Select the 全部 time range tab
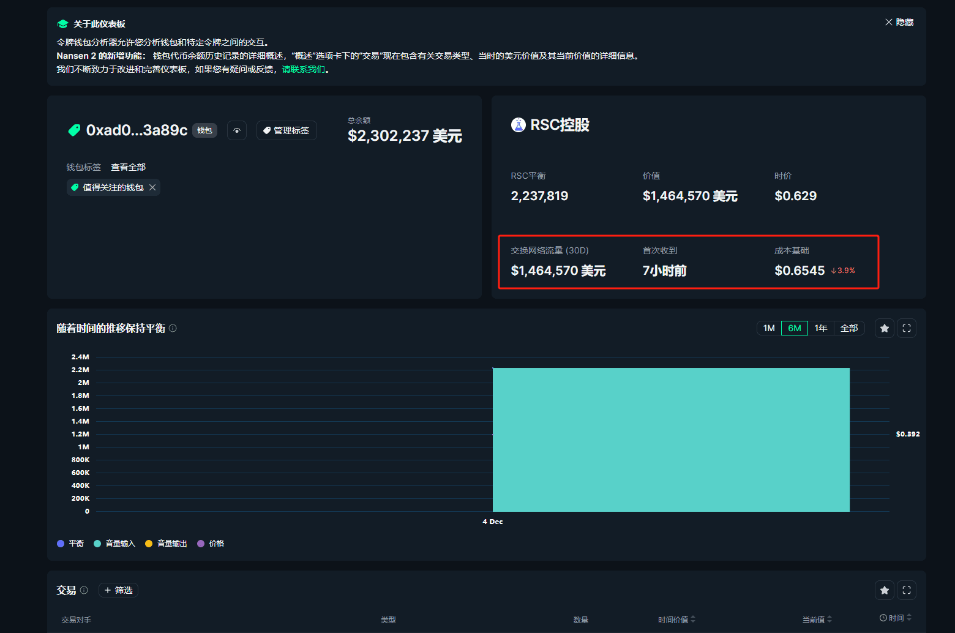This screenshot has height=633, width=955. coord(849,328)
